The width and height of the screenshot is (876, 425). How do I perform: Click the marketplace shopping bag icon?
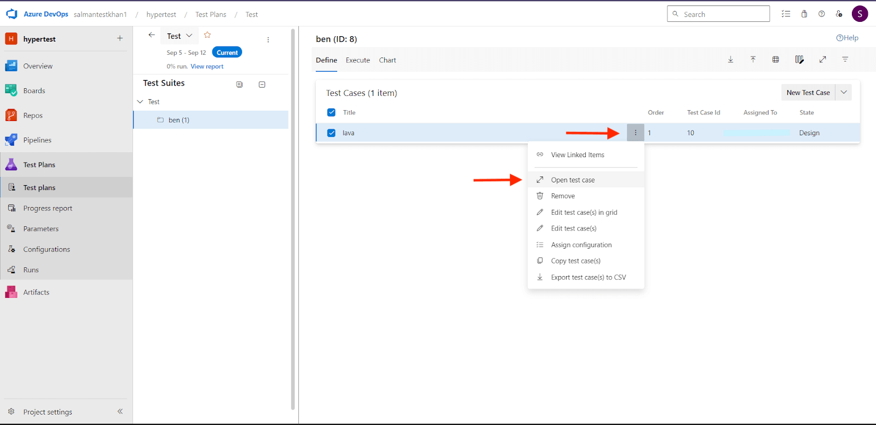[x=804, y=14]
